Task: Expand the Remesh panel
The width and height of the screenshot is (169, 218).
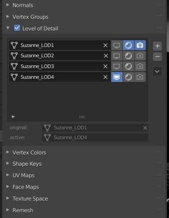Action: [x=8, y=210]
